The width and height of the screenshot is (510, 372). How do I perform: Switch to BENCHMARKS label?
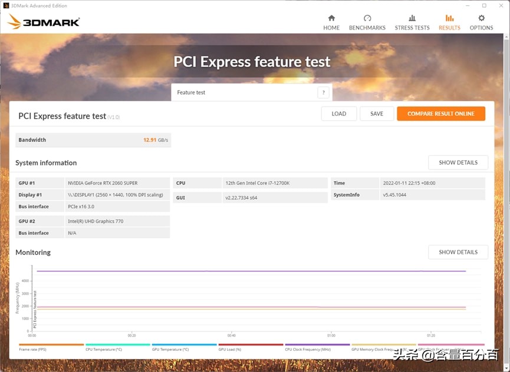pyautogui.click(x=367, y=28)
